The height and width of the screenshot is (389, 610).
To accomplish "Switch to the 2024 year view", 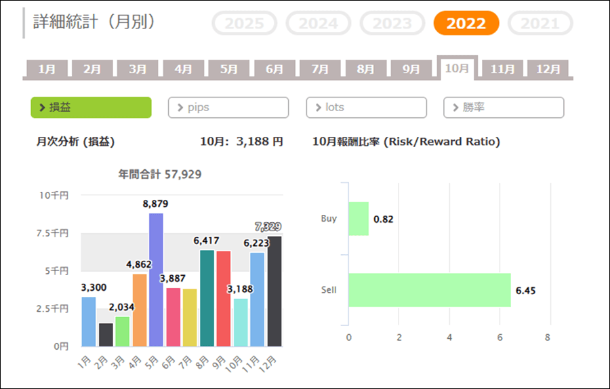I will click(318, 24).
